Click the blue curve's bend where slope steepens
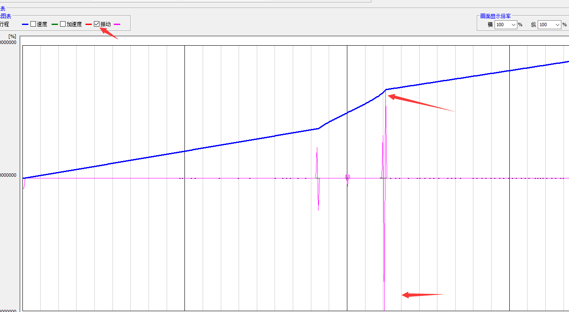Screen dimensions: 569x312 tap(319, 128)
